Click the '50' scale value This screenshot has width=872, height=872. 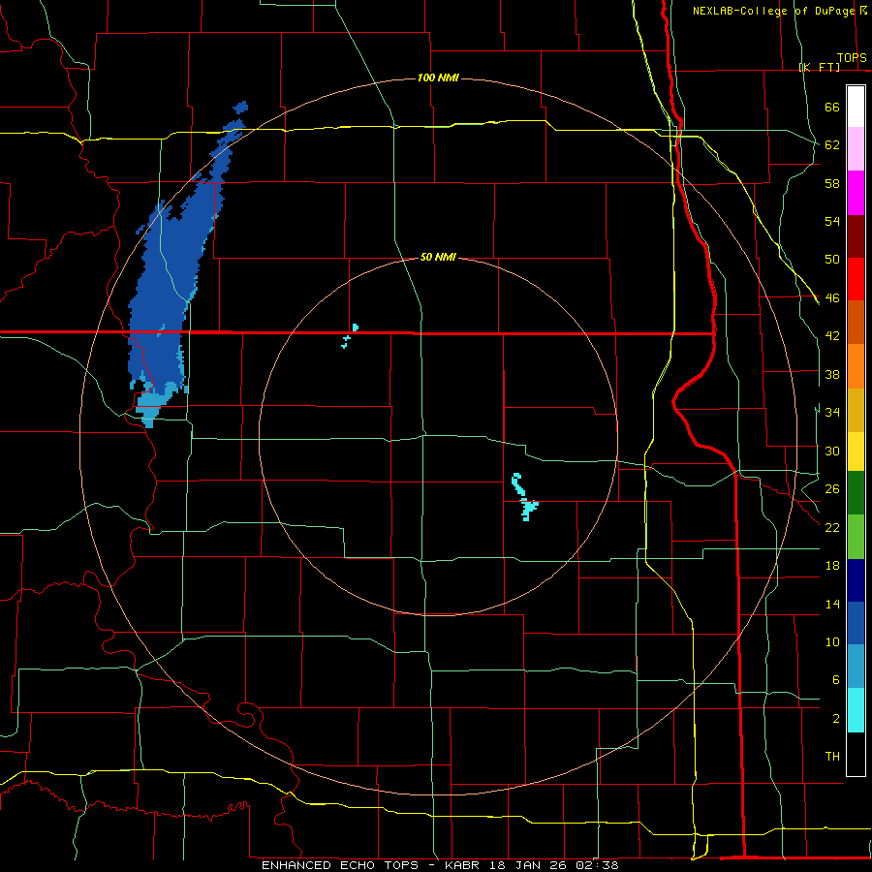pyautogui.click(x=832, y=260)
